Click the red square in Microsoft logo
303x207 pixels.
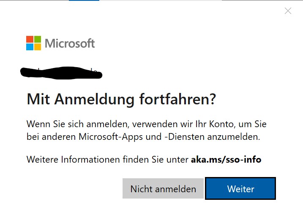coord(30,39)
